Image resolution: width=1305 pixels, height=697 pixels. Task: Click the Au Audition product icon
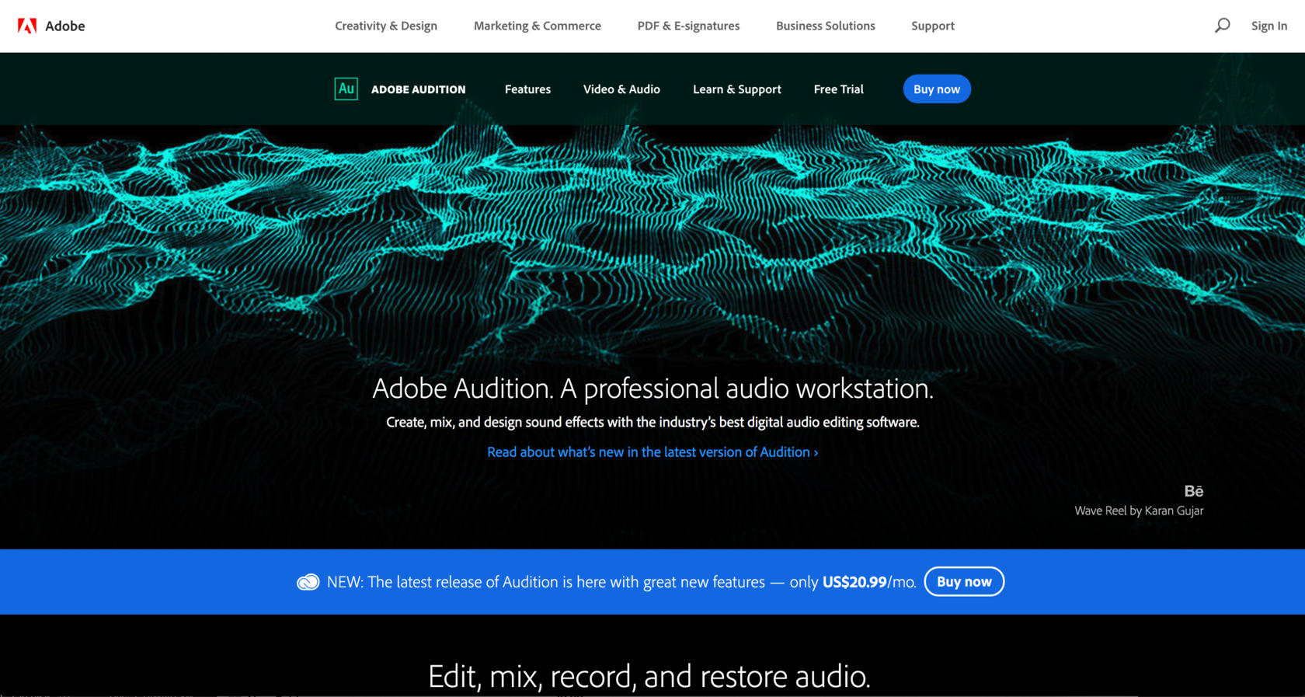[x=346, y=89]
